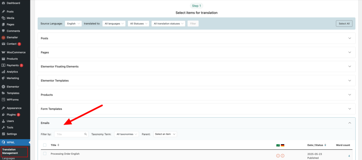This screenshot has width=362, height=160.
Task: Sort the table by Title column
Action: pyautogui.click(x=55, y=145)
